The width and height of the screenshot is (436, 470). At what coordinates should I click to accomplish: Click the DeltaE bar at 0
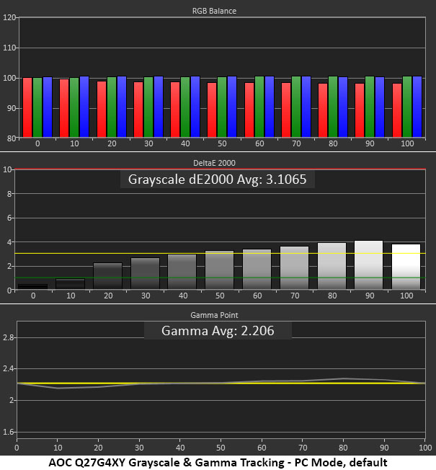[33, 287]
